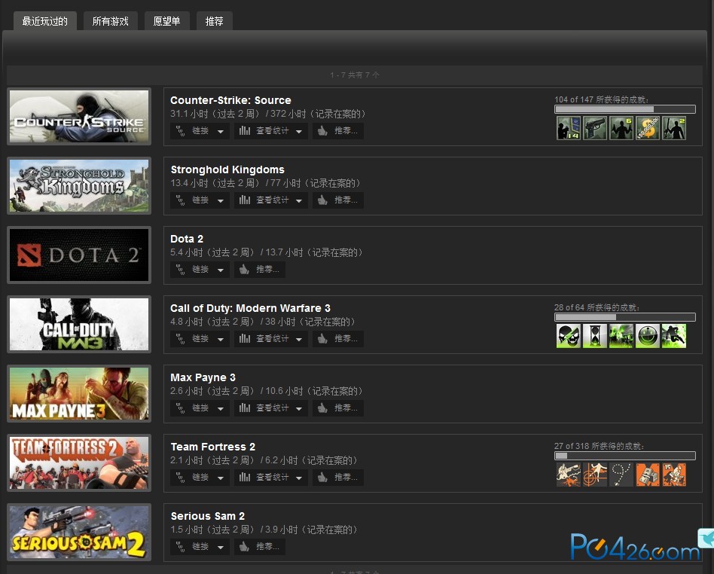
Task: Open Counter-Strike achievement icon marked 2
Action: pos(674,128)
